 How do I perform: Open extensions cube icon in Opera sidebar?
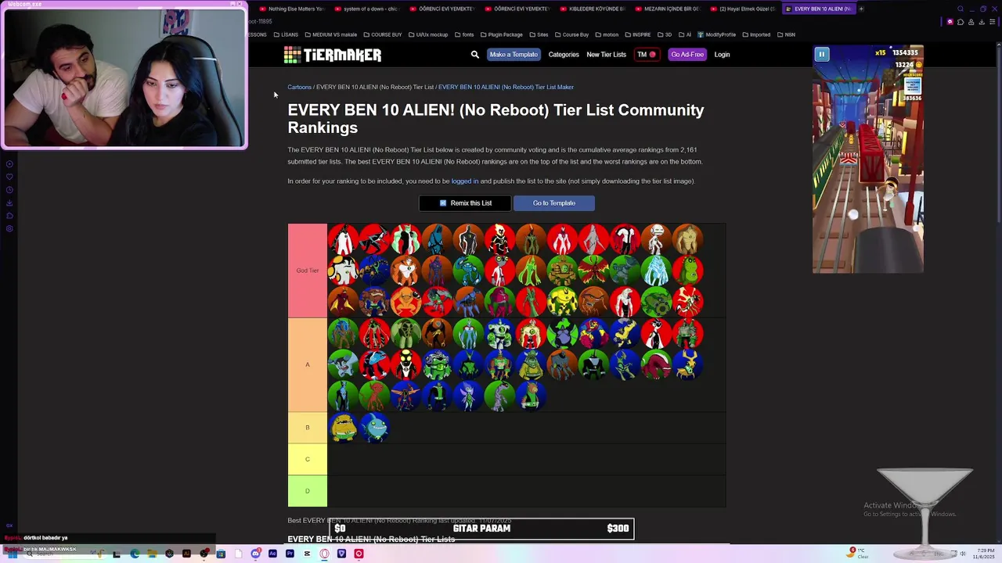[9, 216]
